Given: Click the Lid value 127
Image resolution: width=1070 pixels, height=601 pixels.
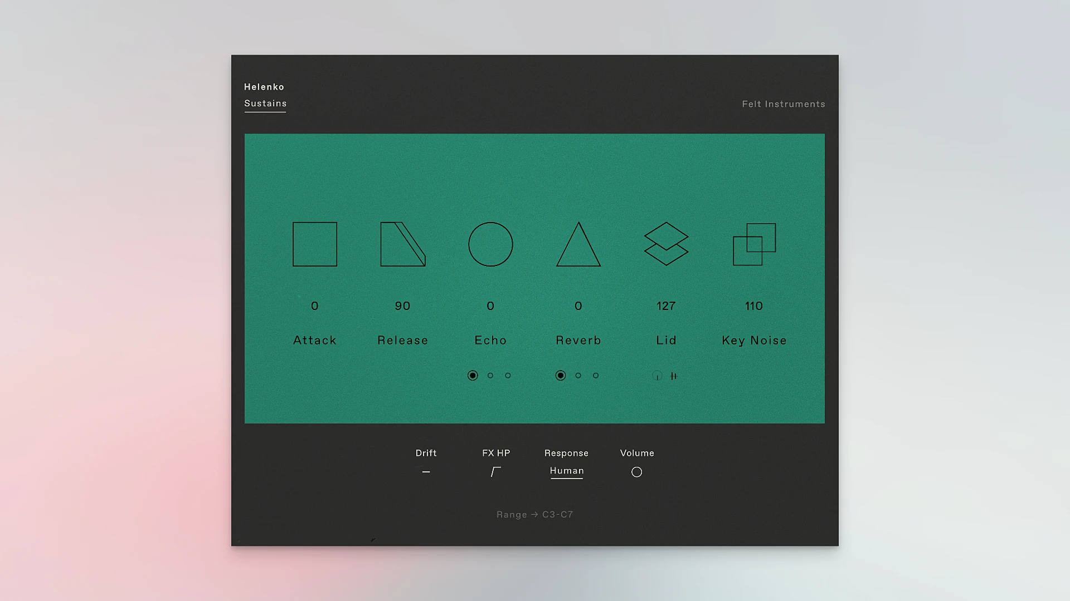Looking at the screenshot, I should coord(666,306).
